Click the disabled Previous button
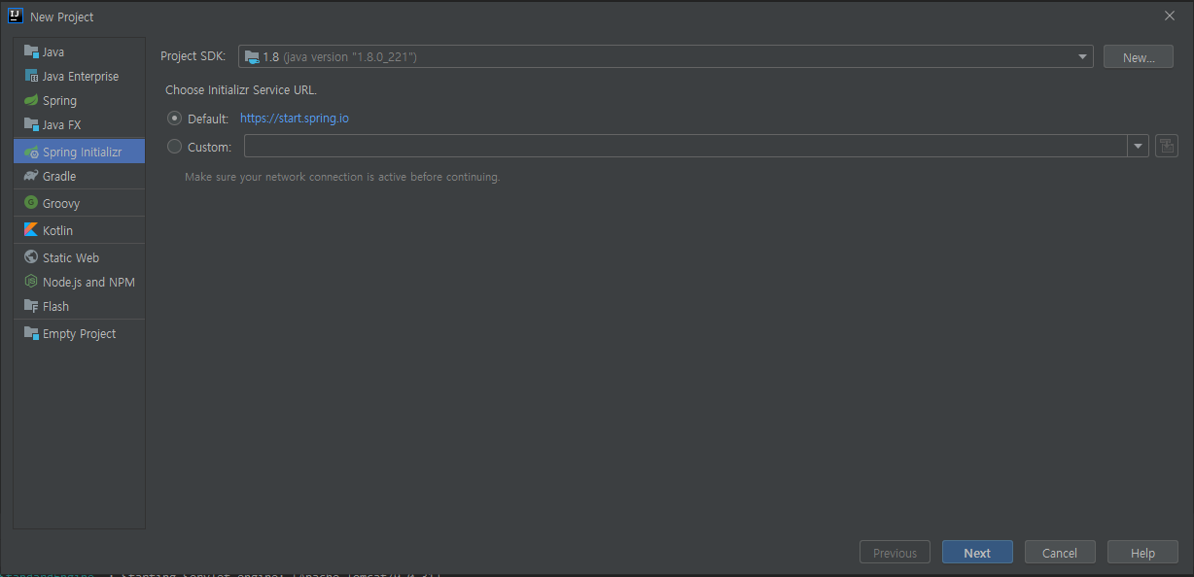Image resolution: width=1194 pixels, height=577 pixels. pyautogui.click(x=895, y=553)
